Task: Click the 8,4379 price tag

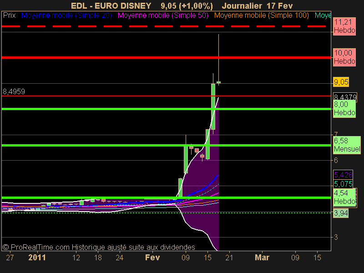Action: (345, 96)
